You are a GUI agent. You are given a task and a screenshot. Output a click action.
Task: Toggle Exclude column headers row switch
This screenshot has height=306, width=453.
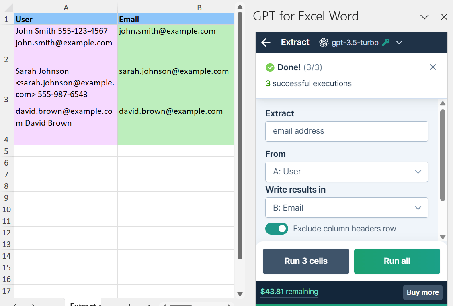[277, 229]
